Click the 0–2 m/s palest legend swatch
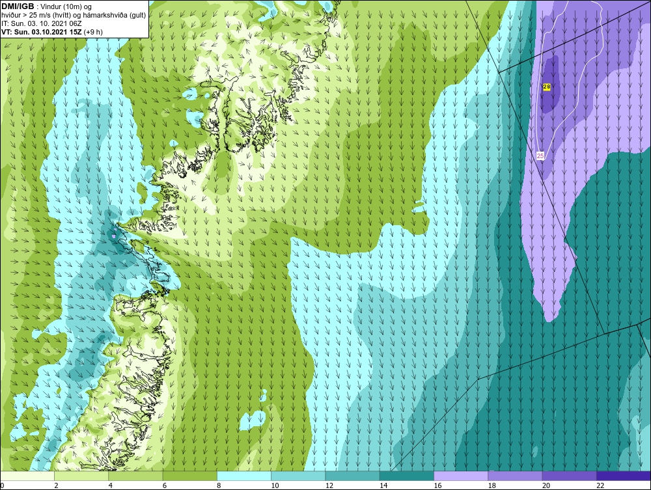Viewport: 651px width, 490px height. click(x=27, y=476)
